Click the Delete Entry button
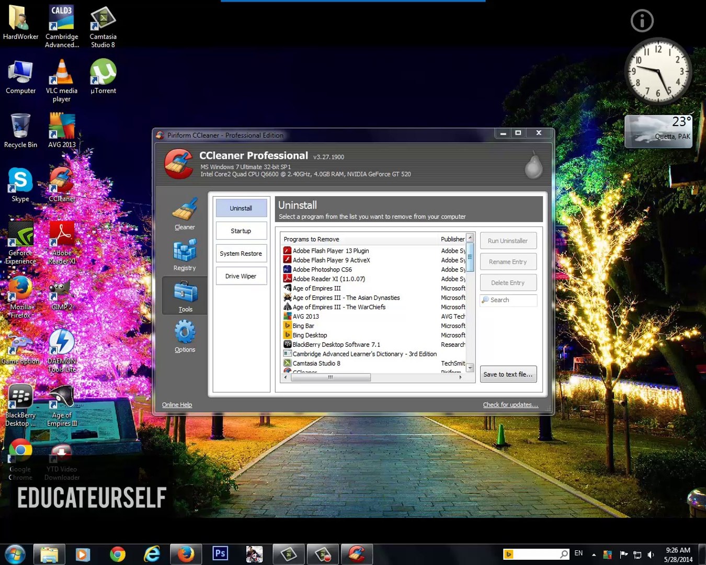Image resolution: width=706 pixels, height=565 pixels. pyautogui.click(x=508, y=282)
